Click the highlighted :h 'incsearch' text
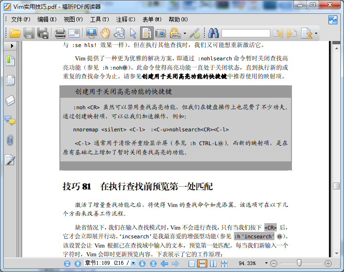344x272 pixels. pos(254,237)
